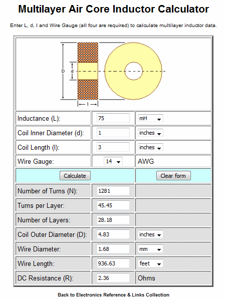Click the Number of Turns output field
The width and height of the screenshot is (225, 300).
coord(113,191)
